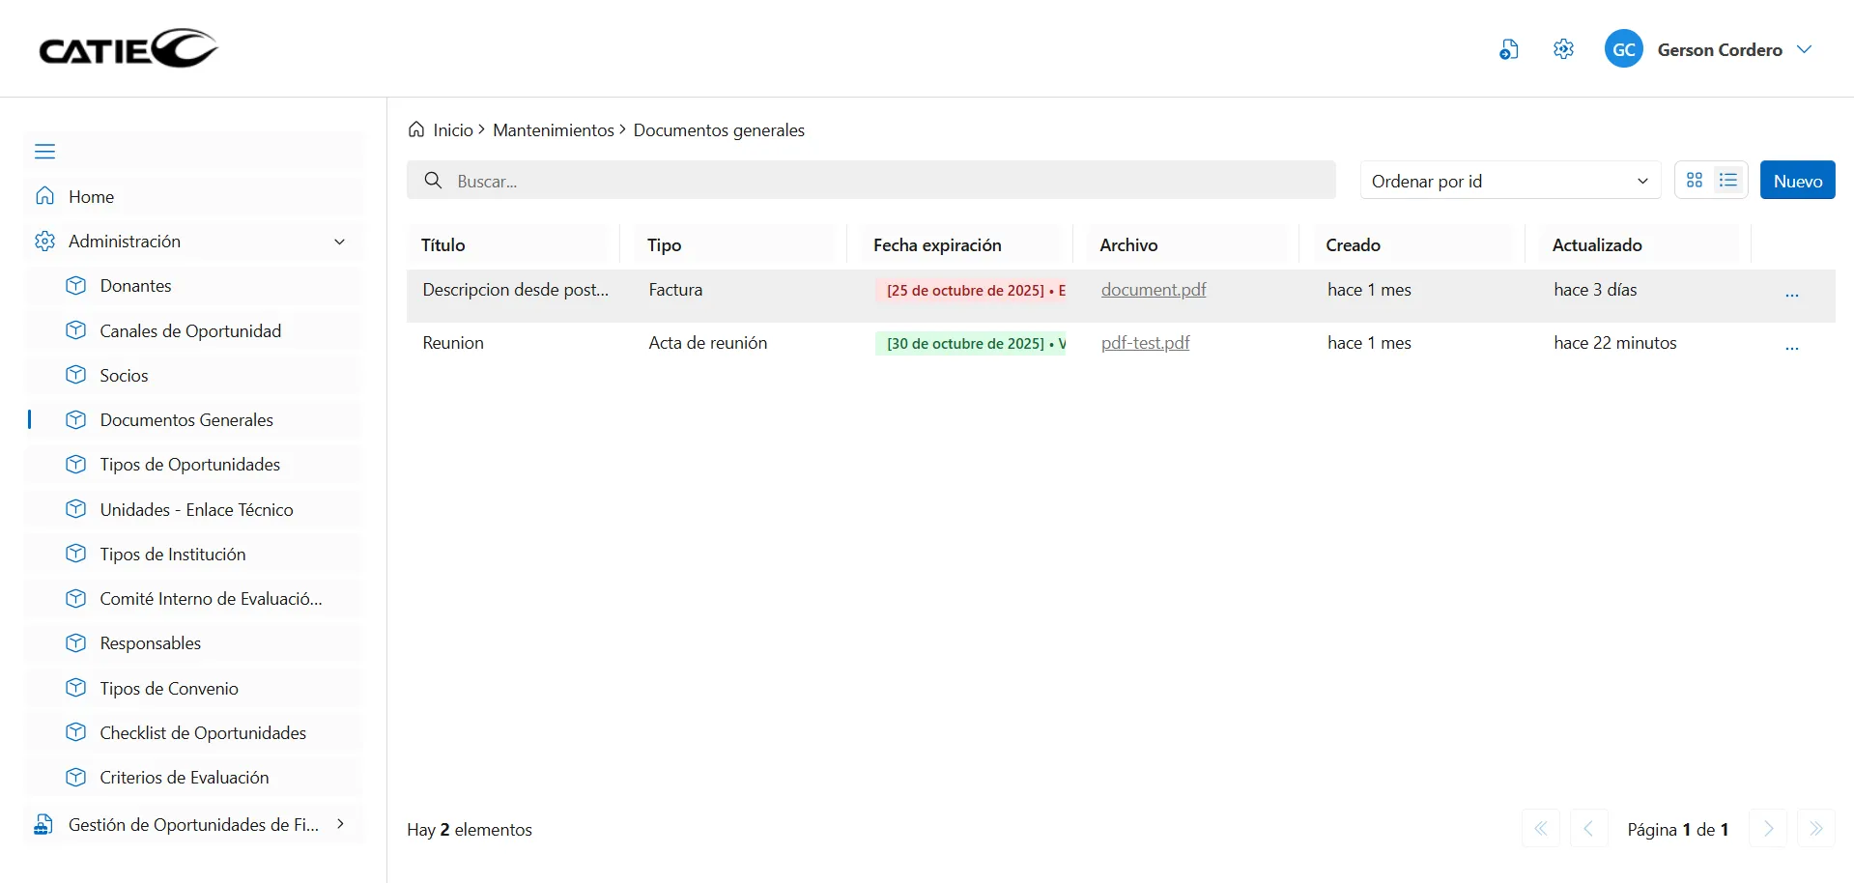Switch to list view

pos(1728,181)
